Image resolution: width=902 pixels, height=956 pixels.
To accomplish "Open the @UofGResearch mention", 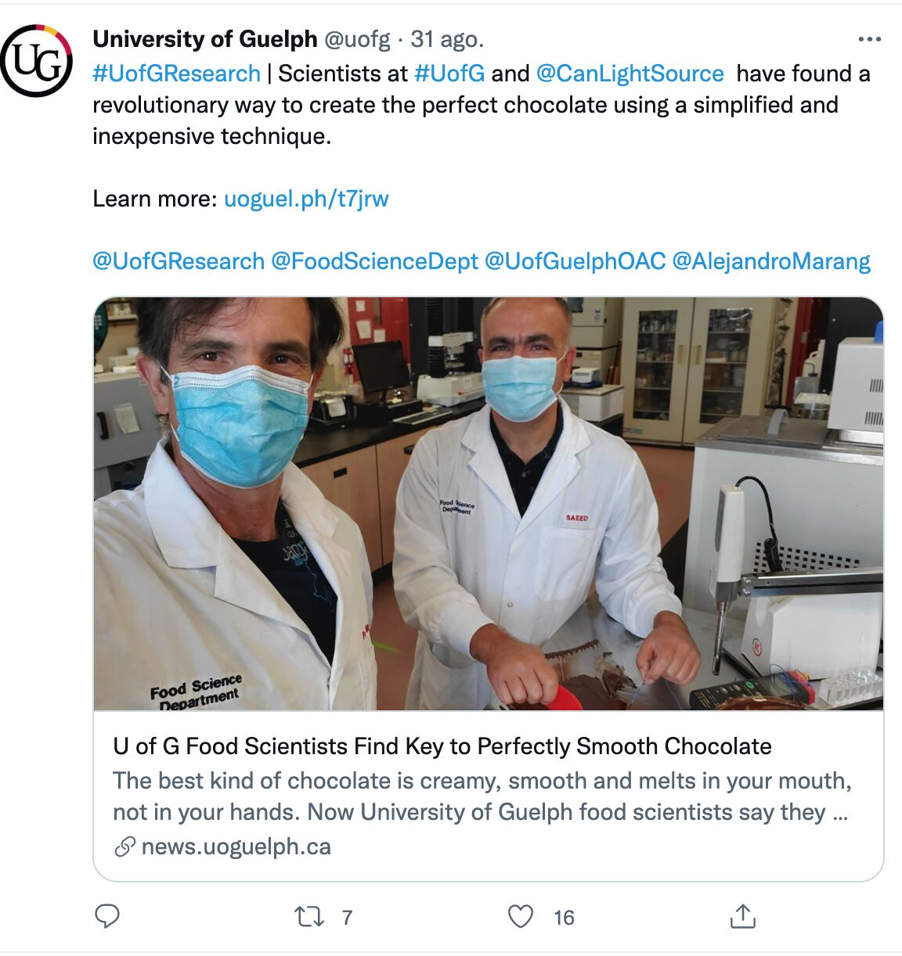I will pyautogui.click(x=179, y=261).
